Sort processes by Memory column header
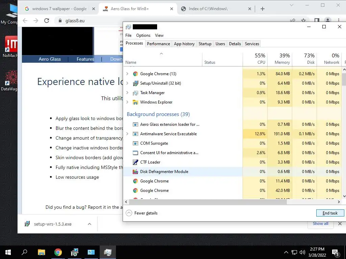Screen dimensions: 346x259 (x=280, y=59)
